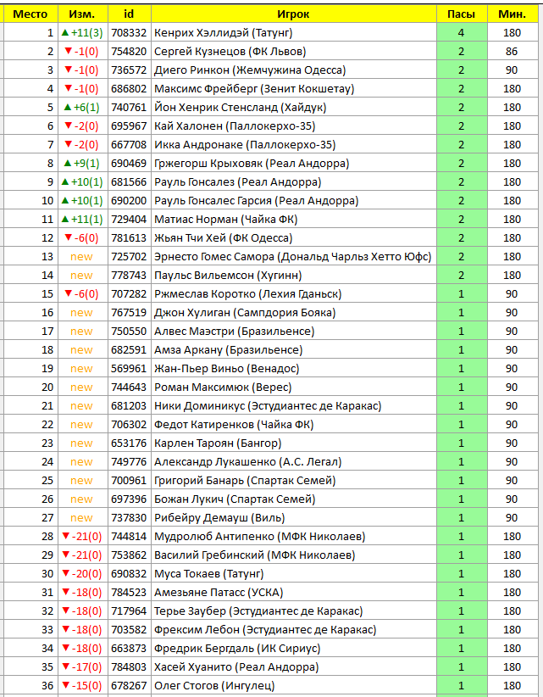
Task: Click the 'Пасы' column header
Action: [461, 14]
